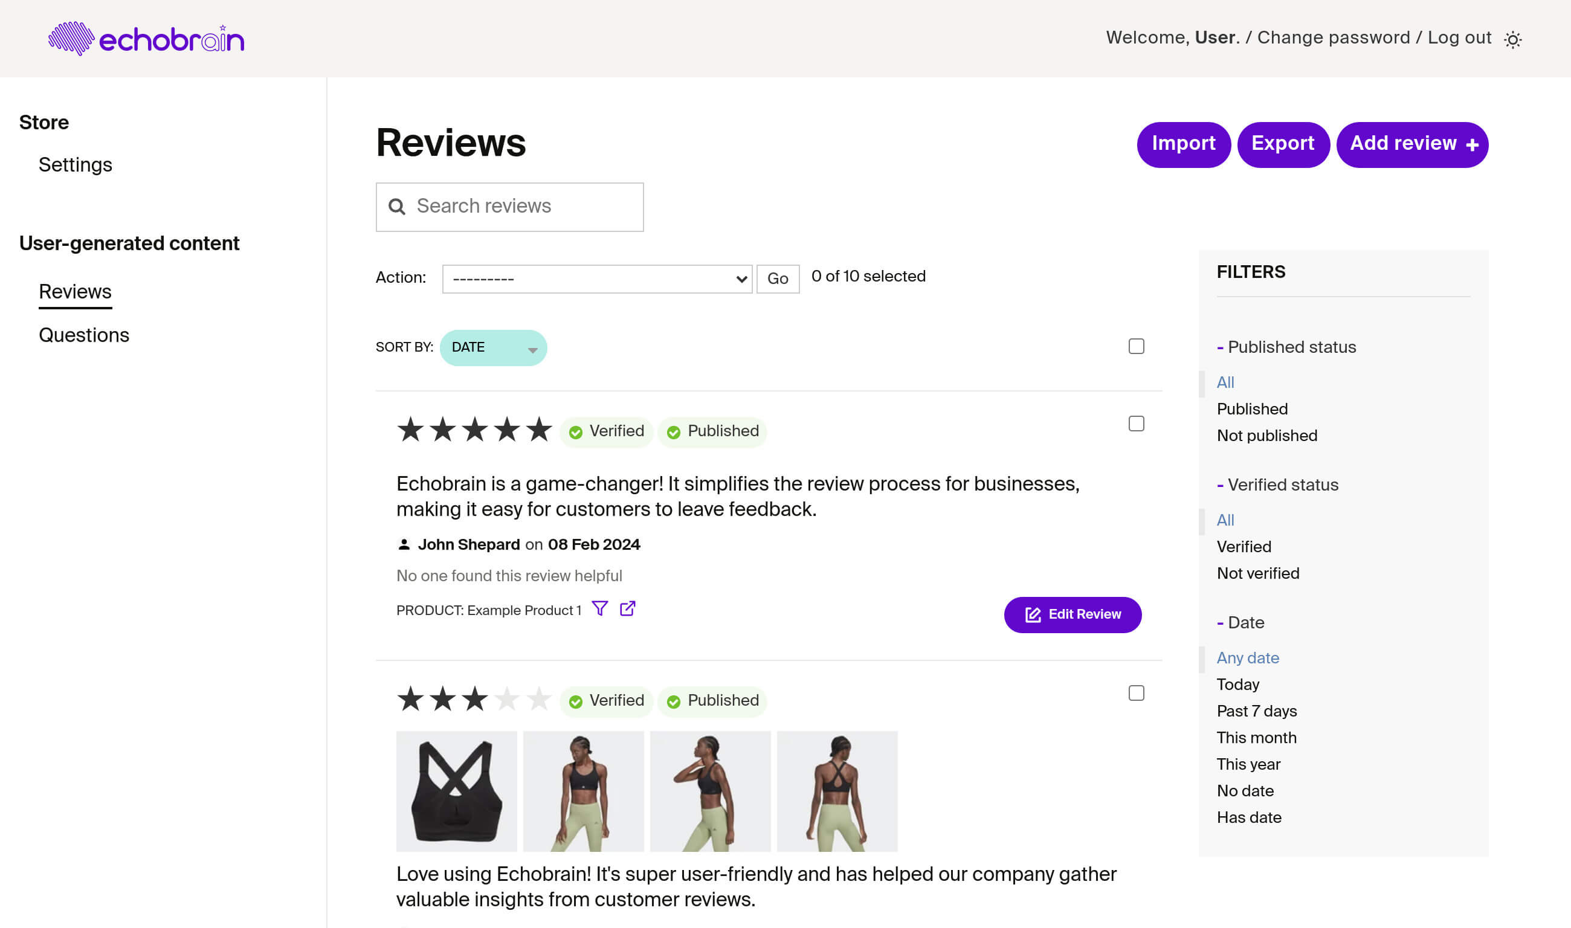Filter by Example Product 1 funnel icon
This screenshot has width=1571, height=928.
(600, 608)
